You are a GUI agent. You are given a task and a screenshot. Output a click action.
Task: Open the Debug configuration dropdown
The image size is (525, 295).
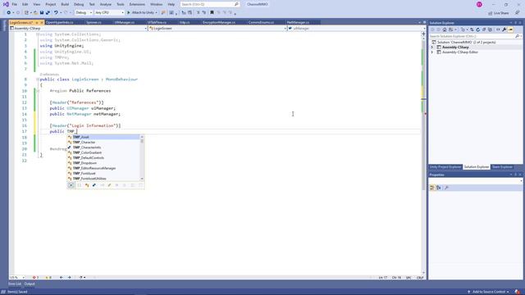[84, 13]
